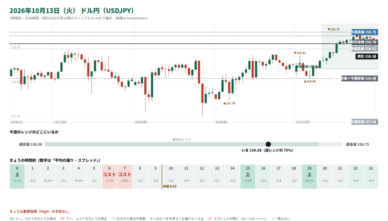
Task: Select hour 11 cell in timetable
Action: pos(186,176)
